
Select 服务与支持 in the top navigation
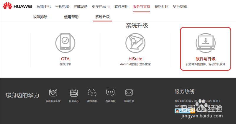click(141, 6)
